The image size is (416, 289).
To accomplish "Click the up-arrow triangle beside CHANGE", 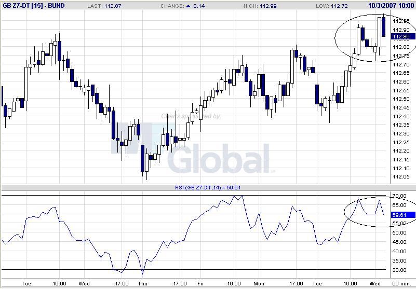I will point(189,6).
